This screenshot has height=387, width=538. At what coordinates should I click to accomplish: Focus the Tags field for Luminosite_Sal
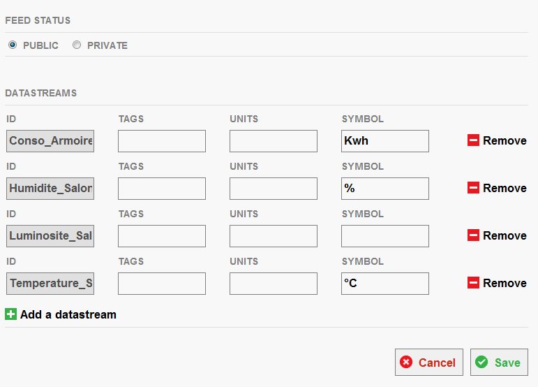(x=162, y=236)
